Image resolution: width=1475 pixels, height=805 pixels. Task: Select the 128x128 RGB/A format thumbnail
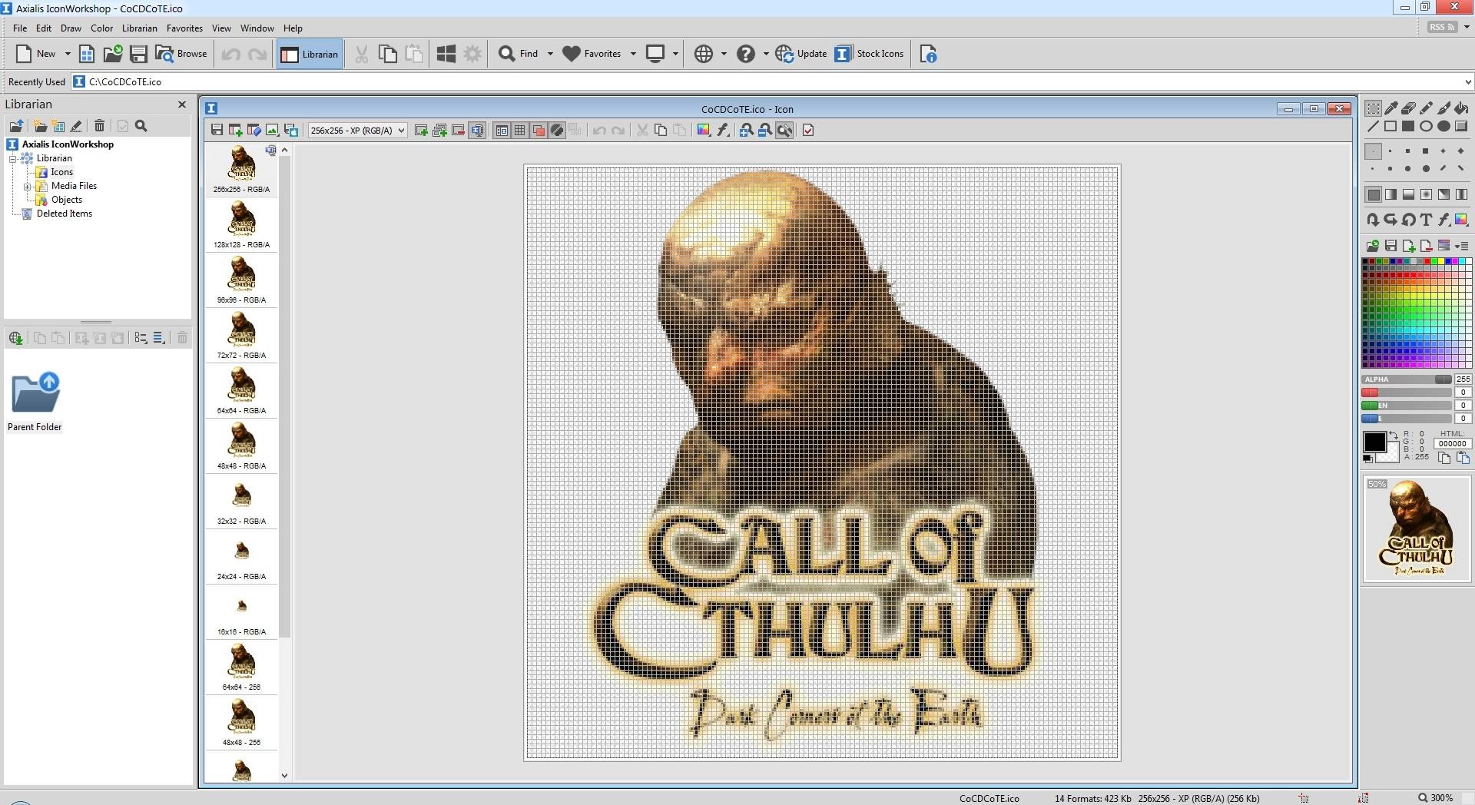pyautogui.click(x=241, y=224)
